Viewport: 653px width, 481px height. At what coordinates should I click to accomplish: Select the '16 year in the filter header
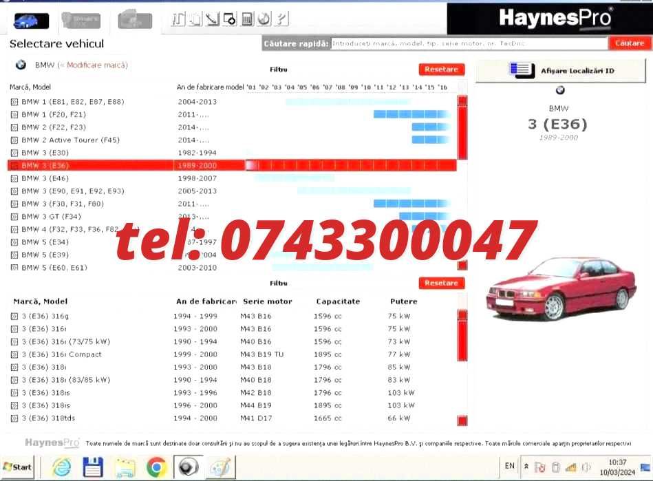(x=442, y=87)
